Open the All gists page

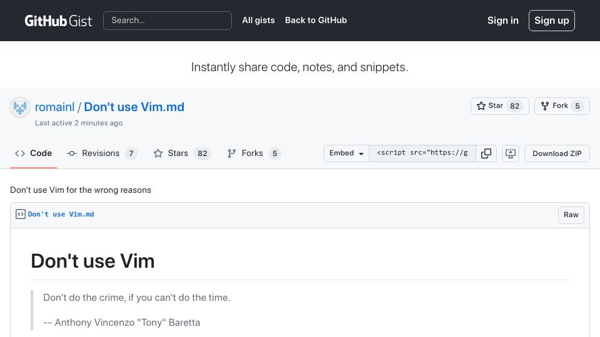(258, 20)
